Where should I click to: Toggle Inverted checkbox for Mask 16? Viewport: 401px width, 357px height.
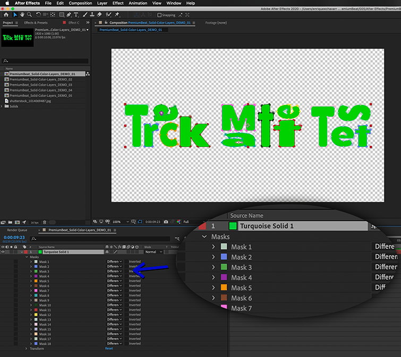[127, 334]
